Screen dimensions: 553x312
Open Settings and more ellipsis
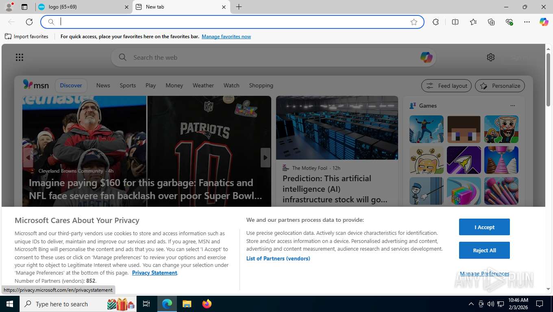pyautogui.click(x=527, y=22)
